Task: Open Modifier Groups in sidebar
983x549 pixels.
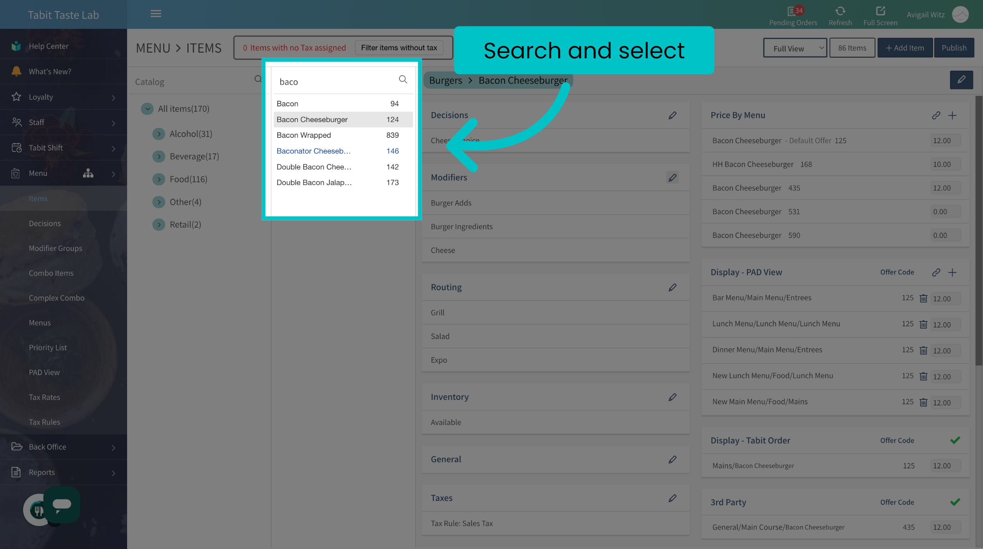Action: click(55, 248)
